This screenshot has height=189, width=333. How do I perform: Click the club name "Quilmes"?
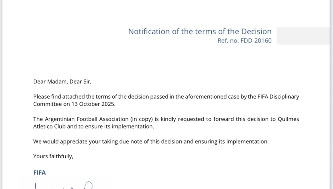(x=288, y=119)
